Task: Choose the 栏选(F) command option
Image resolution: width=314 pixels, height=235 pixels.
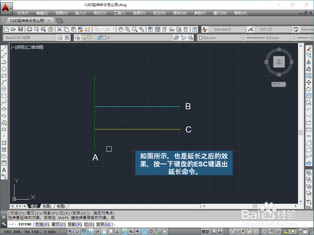Action: (42, 224)
